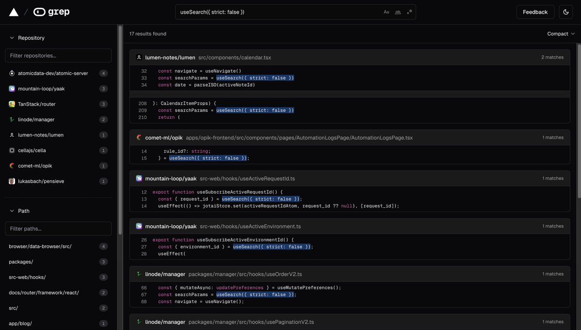The image size is (581, 330).
Task: Toggle dark mode with the moon icon
Action: (566, 11)
